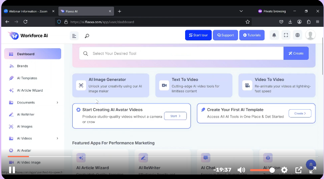Screen dimensions: 324x179
Task: Select the Flaxxa AI browser tab
Action: coord(86,12)
